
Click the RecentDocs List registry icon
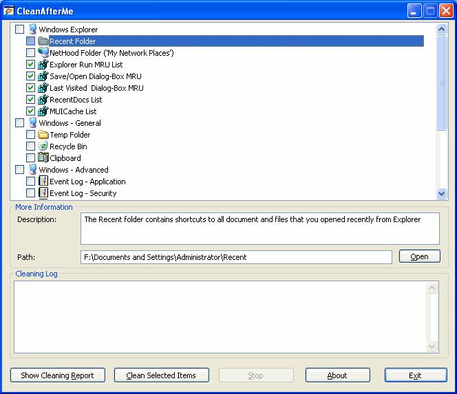pos(43,100)
